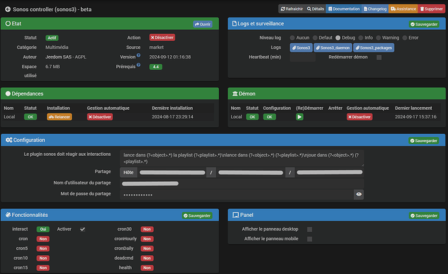The width and height of the screenshot is (448, 274).
Task: Click the Ouvrir button in Etat panel
Action: [x=203, y=24]
